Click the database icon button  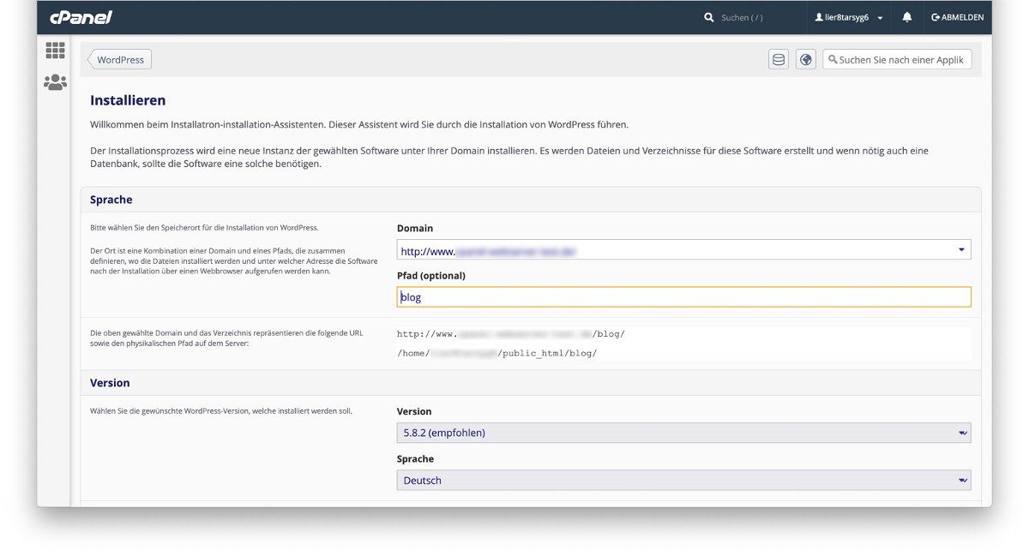click(779, 60)
